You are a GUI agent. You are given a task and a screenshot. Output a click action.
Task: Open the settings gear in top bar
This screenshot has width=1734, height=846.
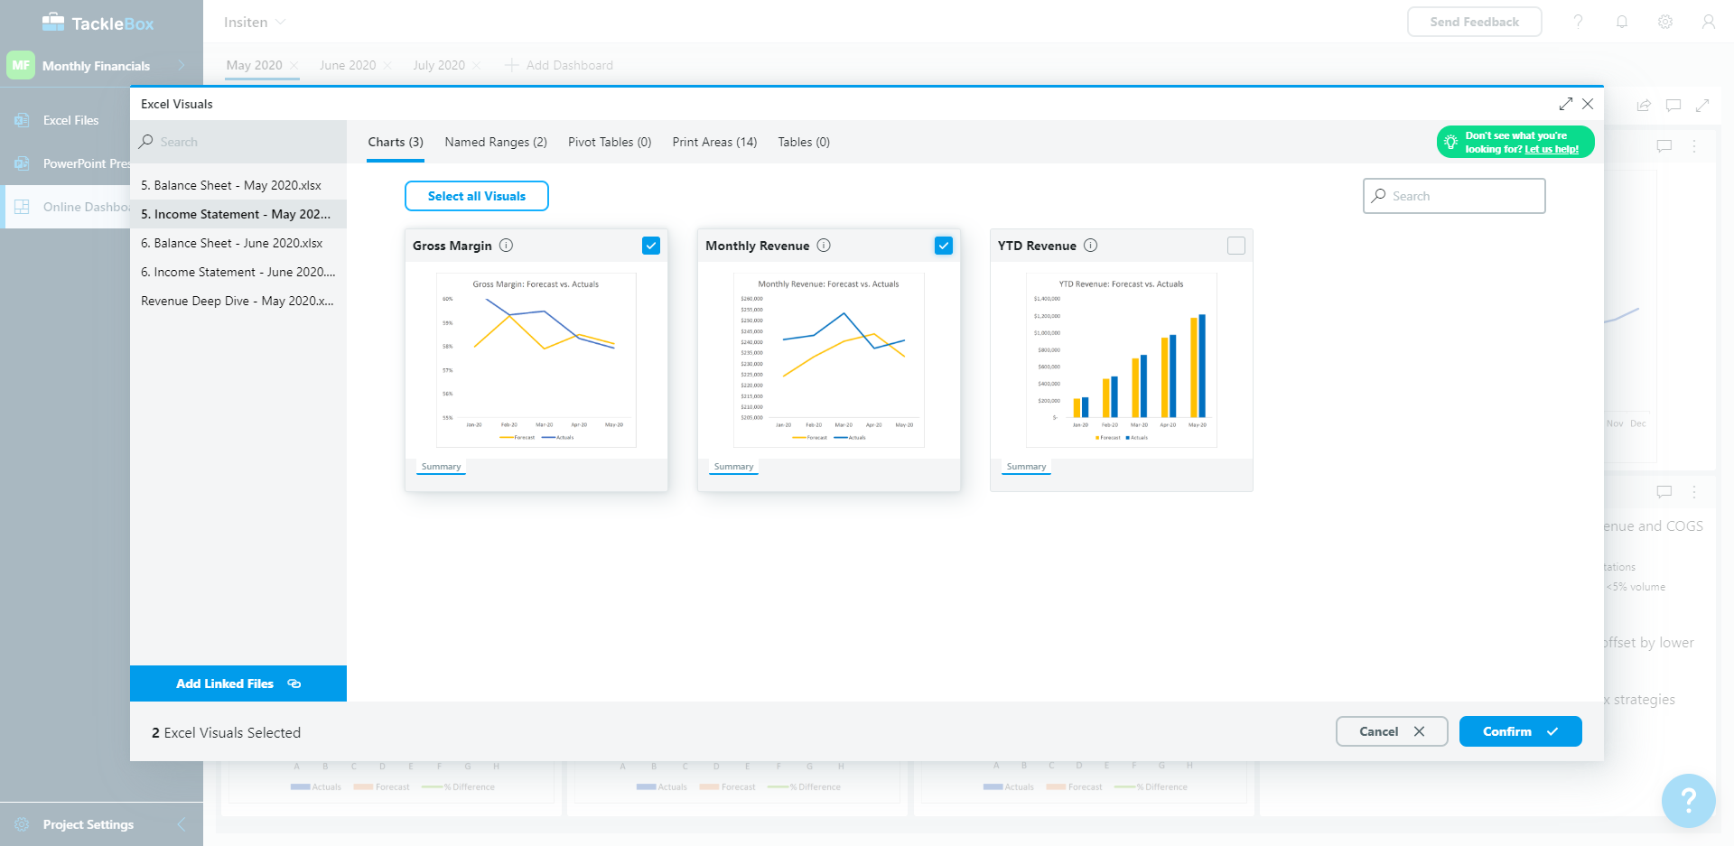point(1665,22)
